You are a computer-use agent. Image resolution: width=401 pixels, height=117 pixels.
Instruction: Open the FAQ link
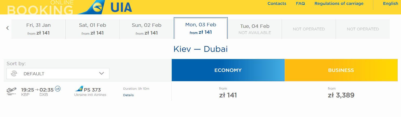coord(300,4)
